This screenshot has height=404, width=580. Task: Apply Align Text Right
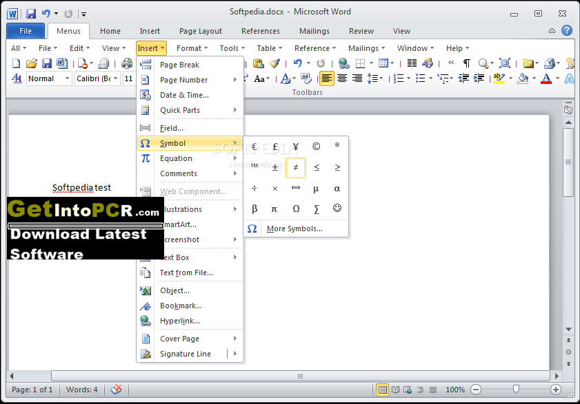pos(357,78)
